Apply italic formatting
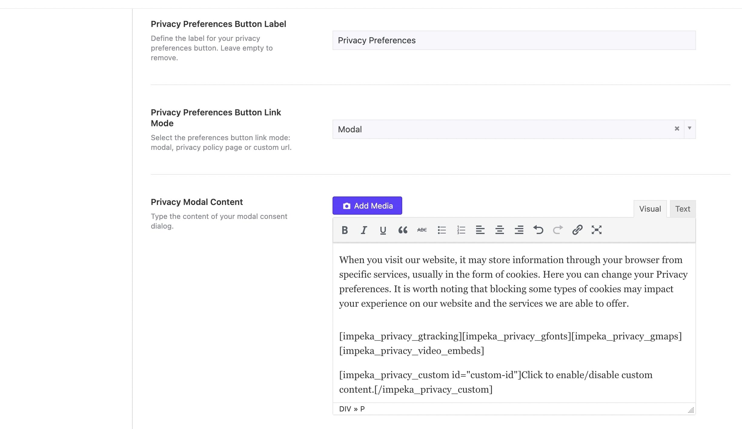Image resolution: width=742 pixels, height=429 pixels. tap(364, 230)
